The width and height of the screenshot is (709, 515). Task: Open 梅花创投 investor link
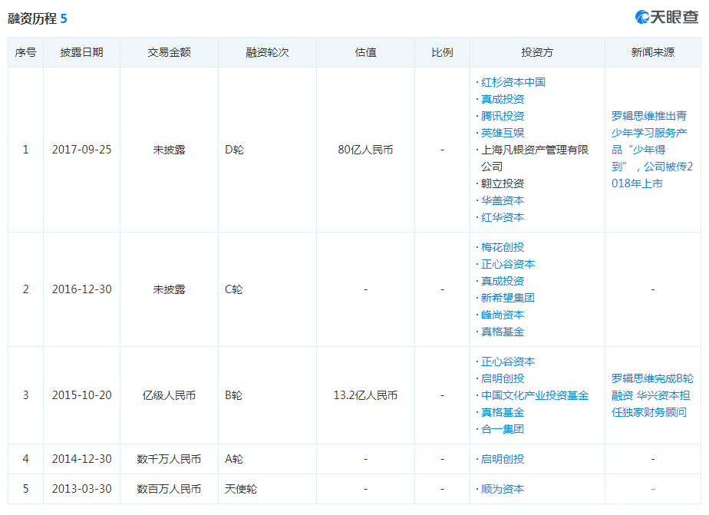tap(502, 247)
